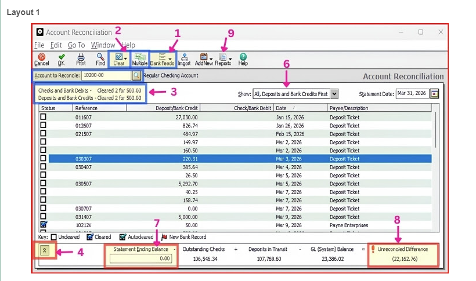Open the Edit menu
This screenshot has height=281, width=476.
[56, 45]
